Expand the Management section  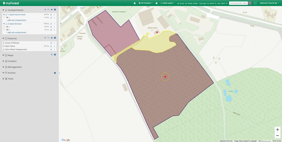pyautogui.click(x=15, y=67)
